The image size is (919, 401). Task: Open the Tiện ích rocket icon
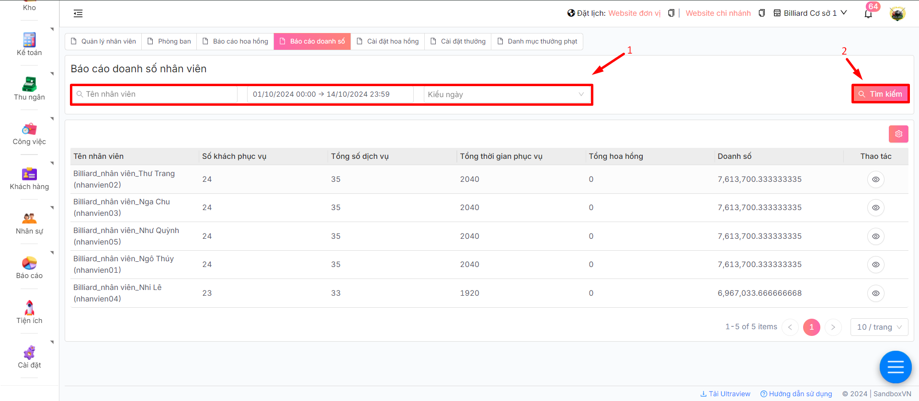click(x=29, y=308)
